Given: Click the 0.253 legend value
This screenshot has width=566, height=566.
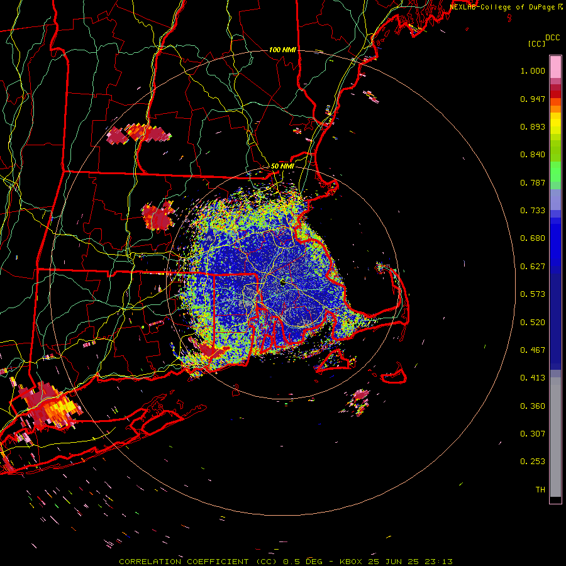Looking at the screenshot, I should [x=533, y=462].
